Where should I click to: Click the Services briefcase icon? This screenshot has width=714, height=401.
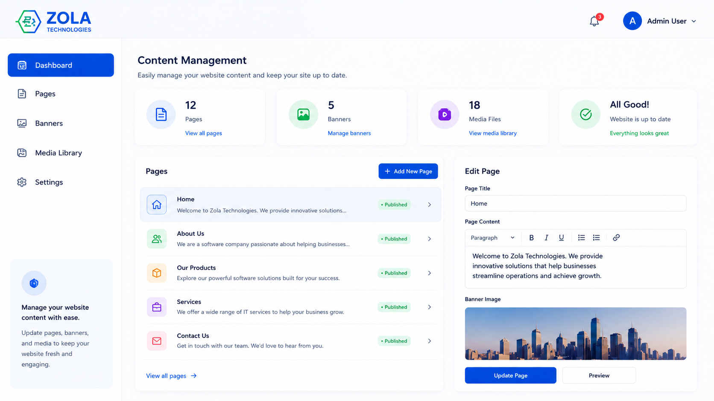point(157,307)
